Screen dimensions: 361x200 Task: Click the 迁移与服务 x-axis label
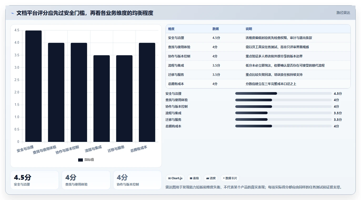click(x=116, y=149)
